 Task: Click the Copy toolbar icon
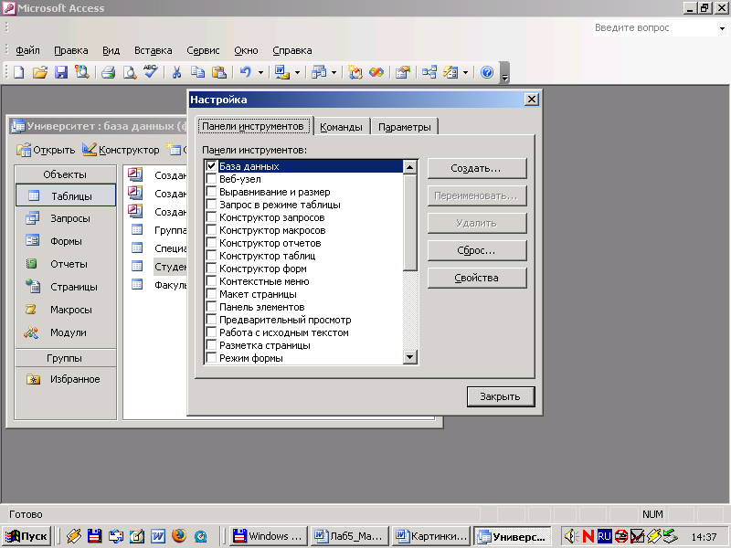coord(197,72)
